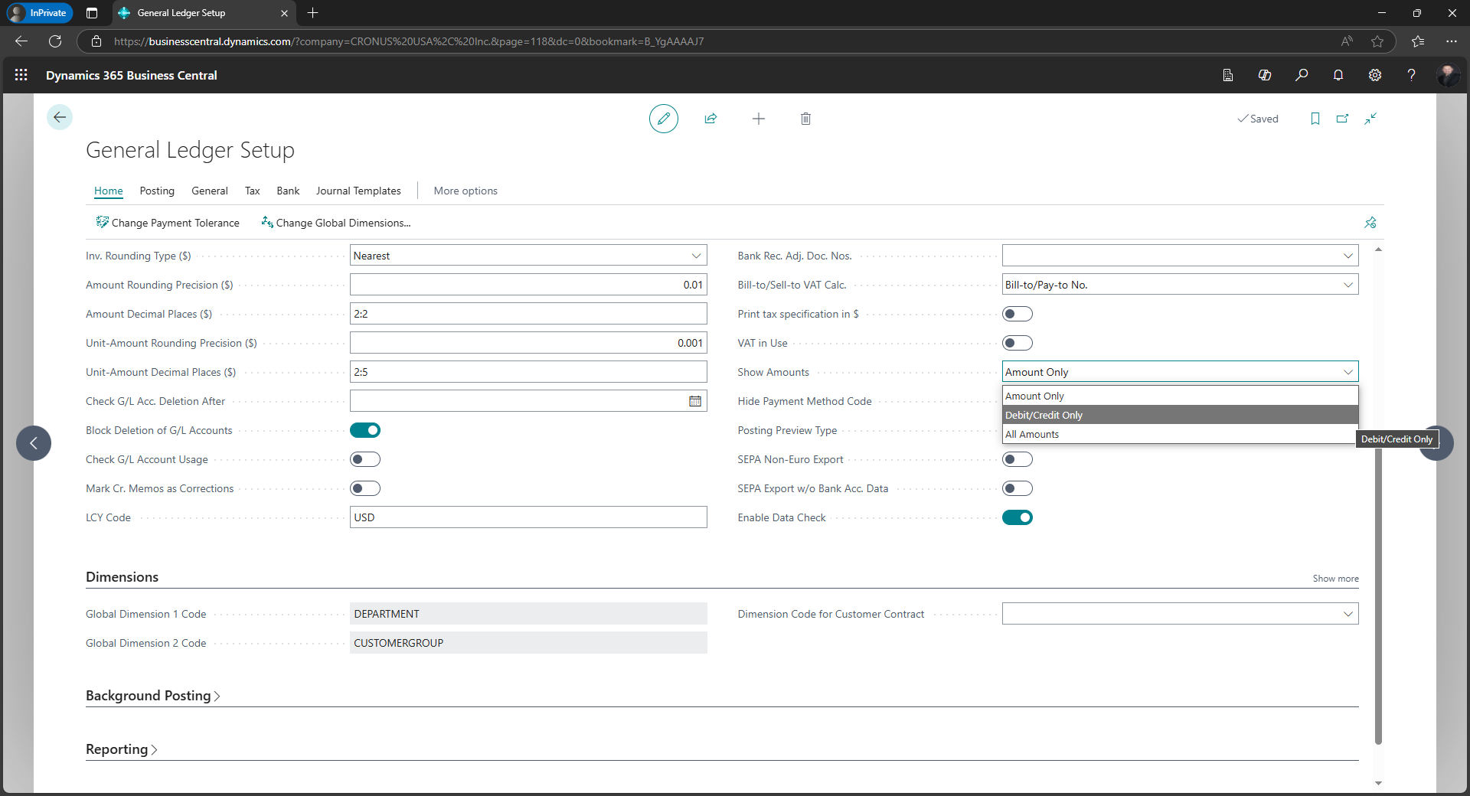Click the Amount Rounding Precision field
The image size is (1470, 796).
pyautogui.click(x=528, y=285)
